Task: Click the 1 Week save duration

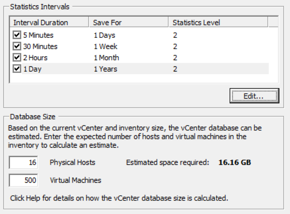Action: coord(106,46)
